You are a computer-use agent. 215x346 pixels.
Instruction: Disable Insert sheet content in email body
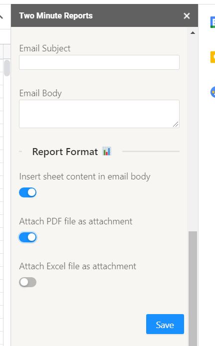pos(28,192)
